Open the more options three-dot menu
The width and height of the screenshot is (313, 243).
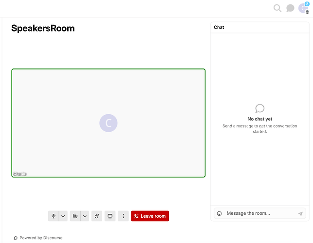[123, 216]
